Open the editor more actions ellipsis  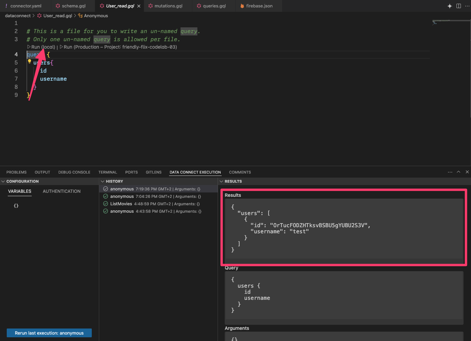(x=467, y=6)
